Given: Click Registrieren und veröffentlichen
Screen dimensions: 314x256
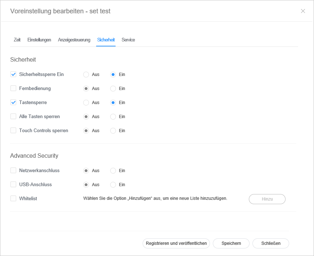Looking at the screenshot, I should (176, 243).
